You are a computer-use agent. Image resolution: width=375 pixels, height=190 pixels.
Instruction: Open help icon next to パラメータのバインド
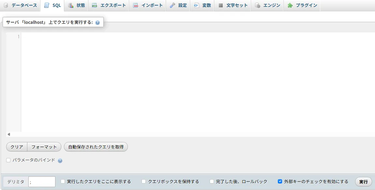pyautogui.click(x=60, y=161)
